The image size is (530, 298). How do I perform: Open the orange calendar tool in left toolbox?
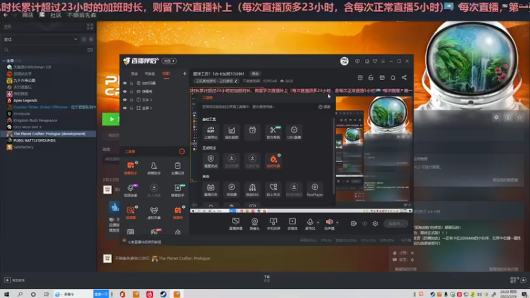[178, 213]
